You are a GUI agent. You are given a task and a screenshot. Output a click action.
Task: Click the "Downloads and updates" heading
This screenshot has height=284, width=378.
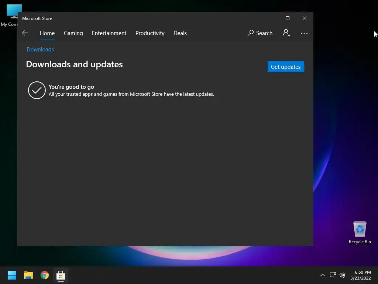(74, 64)
